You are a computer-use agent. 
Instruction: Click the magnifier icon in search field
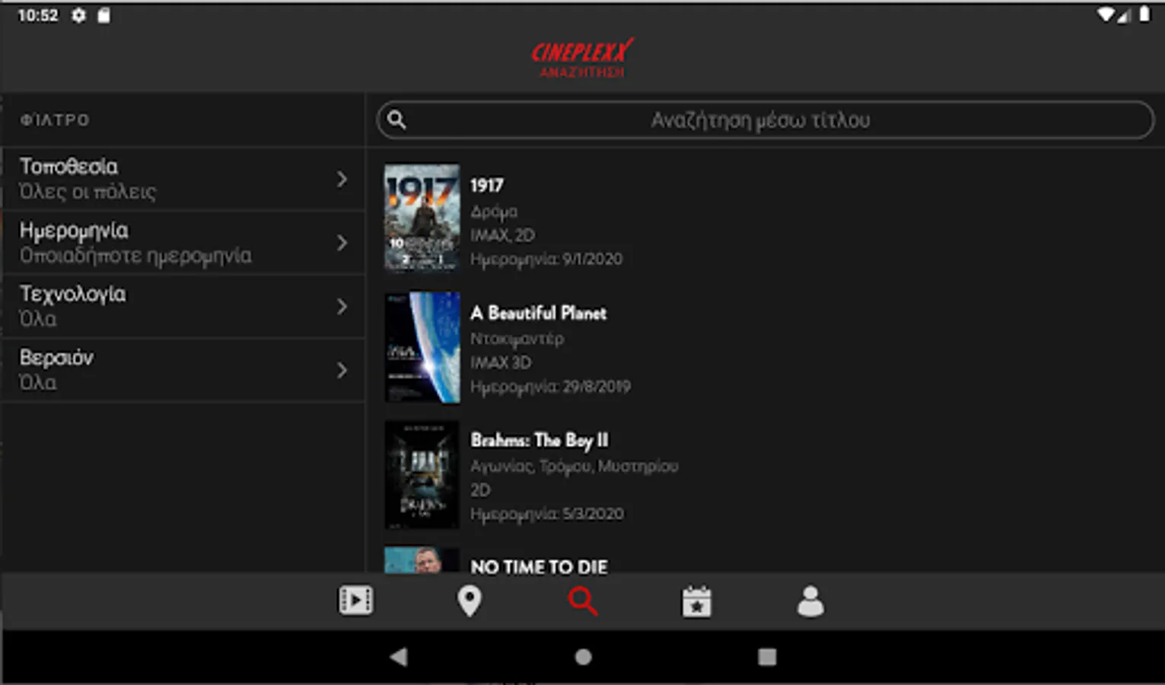click(x=396, y=119)
